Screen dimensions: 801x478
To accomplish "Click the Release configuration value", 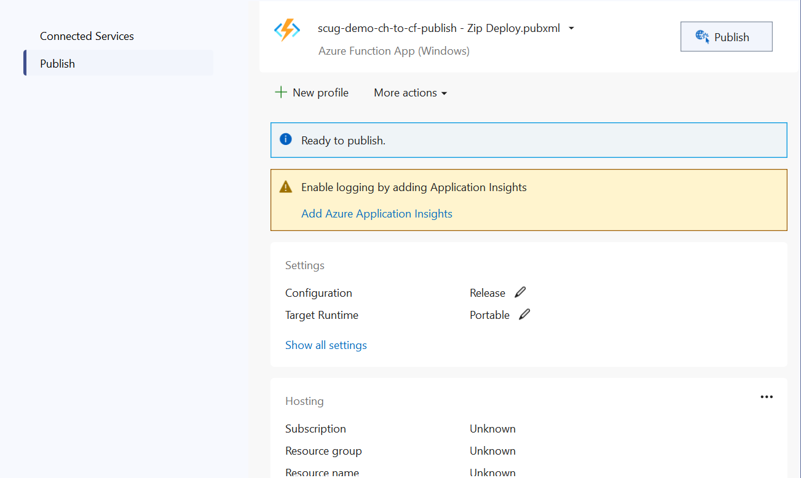I will pos(487,293).
